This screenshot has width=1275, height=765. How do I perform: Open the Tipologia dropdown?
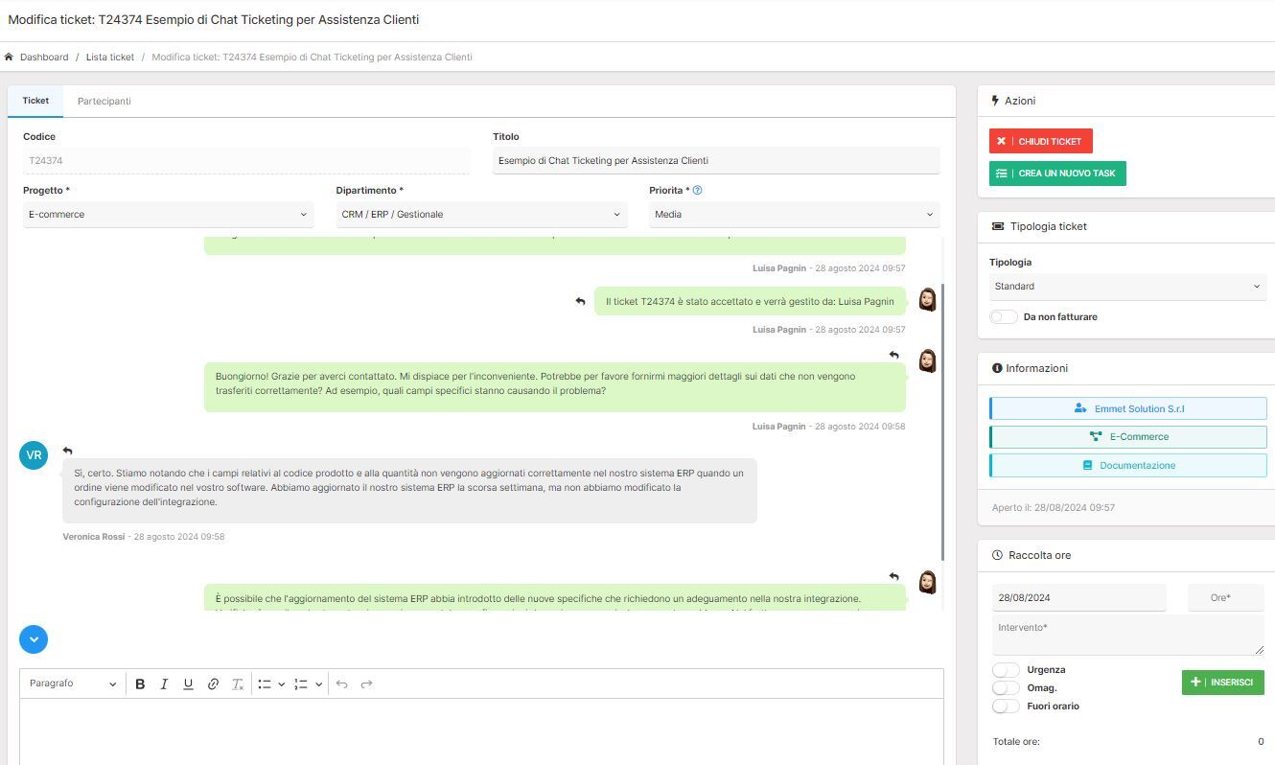coord(1127,286)
